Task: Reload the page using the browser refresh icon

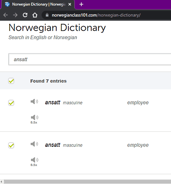Action: 25,15
